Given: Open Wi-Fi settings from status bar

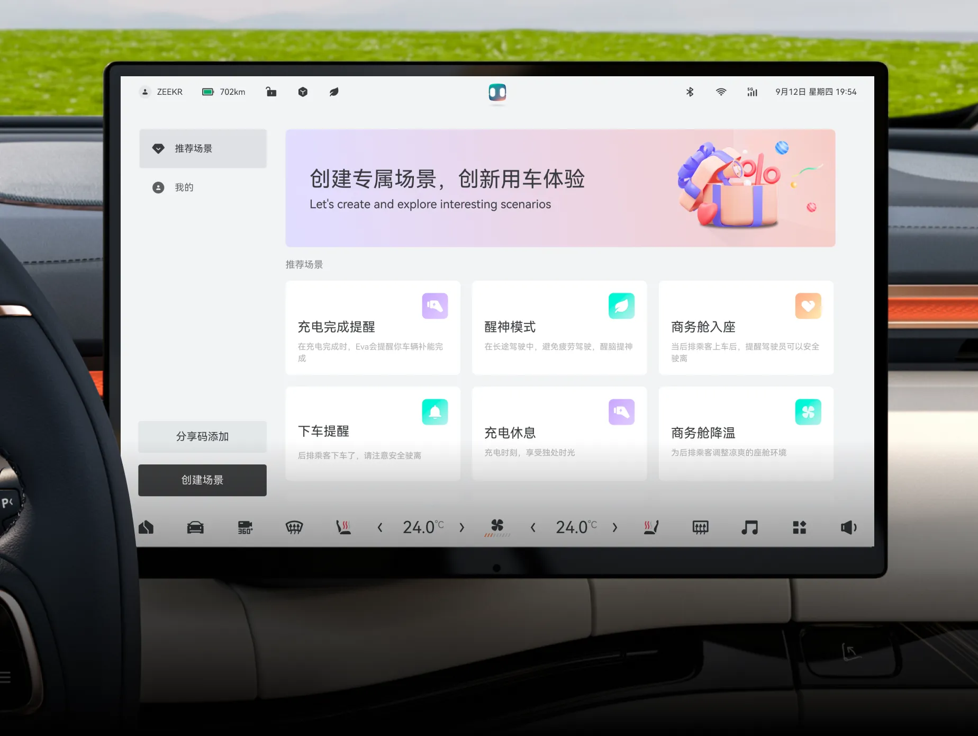Looking at the screenshot, I should coord(721,92).
